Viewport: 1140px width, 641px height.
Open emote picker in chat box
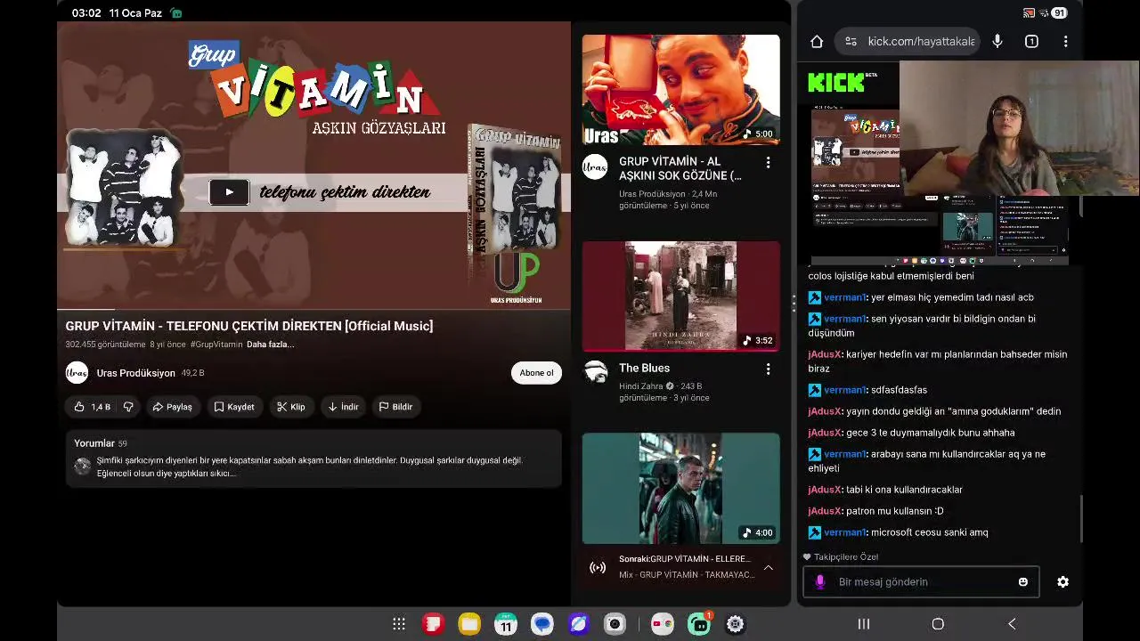(1022, 581)
